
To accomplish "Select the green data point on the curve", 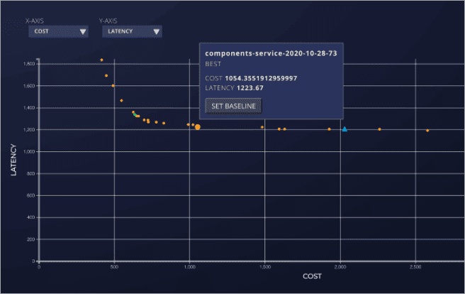I will 134,113.
